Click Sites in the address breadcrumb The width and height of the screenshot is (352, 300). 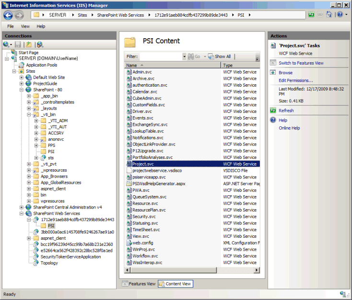82,15
